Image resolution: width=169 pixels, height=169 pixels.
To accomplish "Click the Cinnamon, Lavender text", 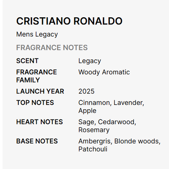I will tap(111, 103).
